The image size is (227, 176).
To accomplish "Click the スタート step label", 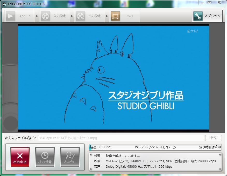I will point(25,16).
